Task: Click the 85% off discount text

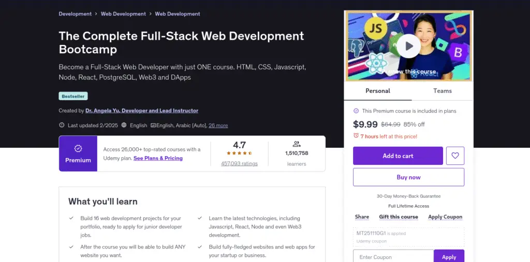Action: 414,124
